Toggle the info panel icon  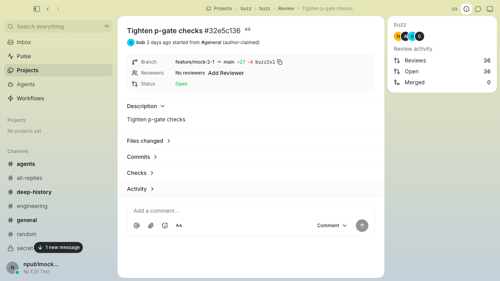pos(466,9)
